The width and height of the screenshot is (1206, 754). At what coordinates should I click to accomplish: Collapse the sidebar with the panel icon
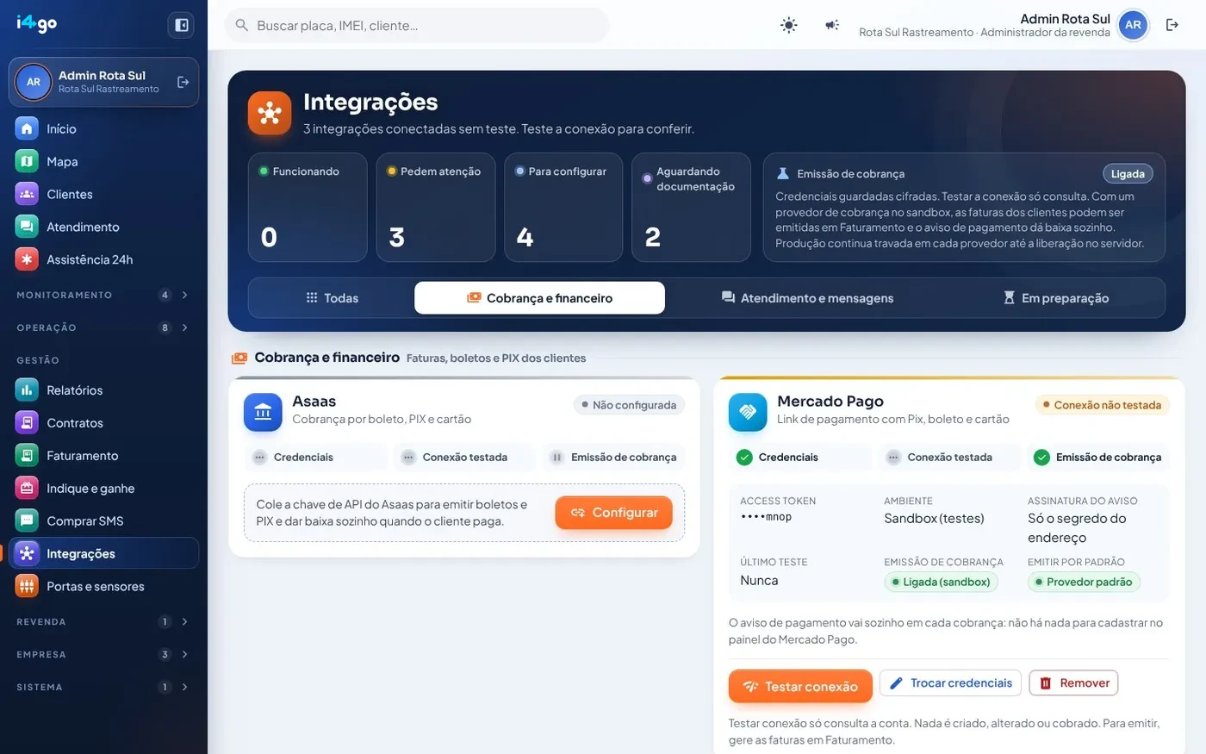(182, 25)
